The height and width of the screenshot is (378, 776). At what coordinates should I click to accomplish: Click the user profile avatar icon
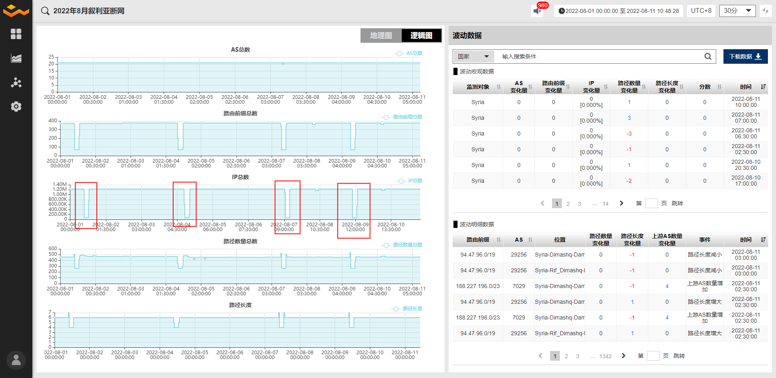coord(16,360)
